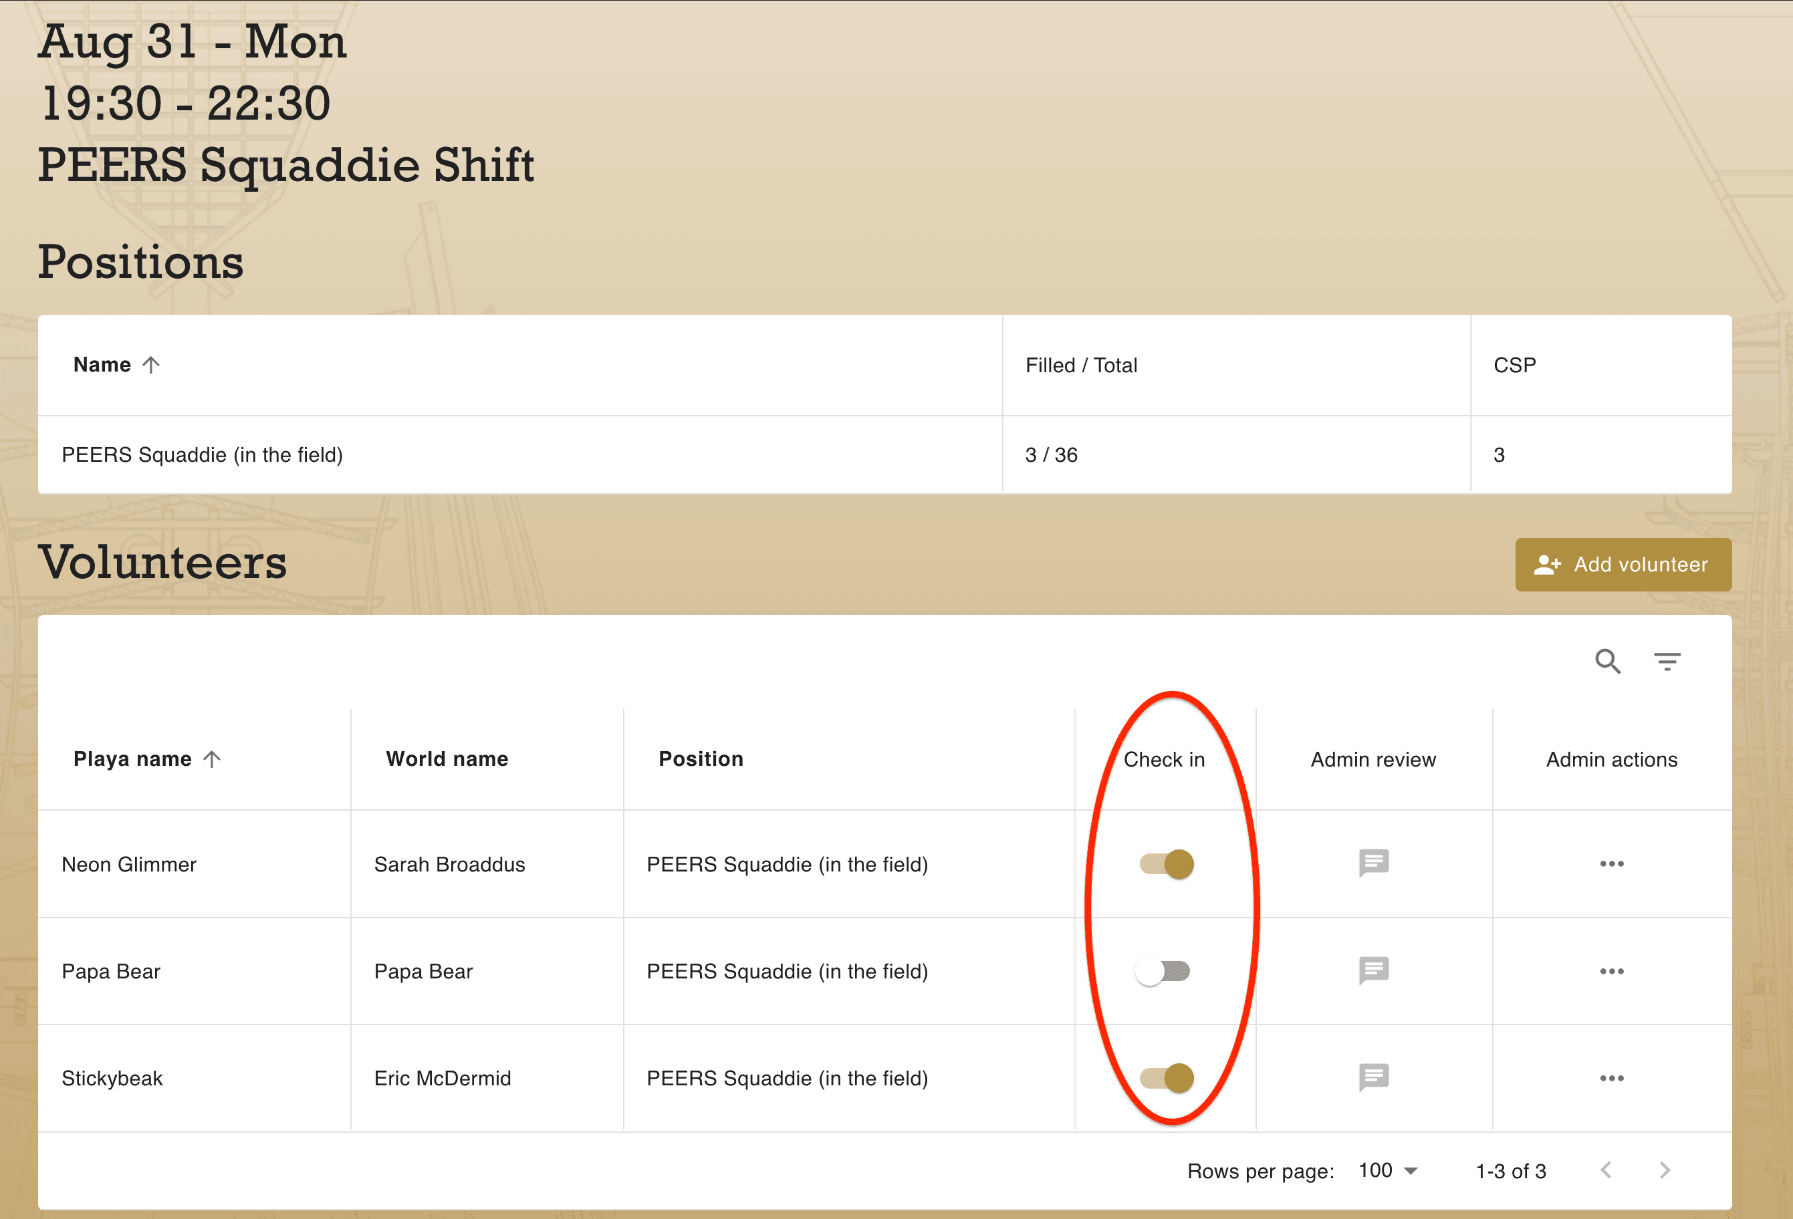Open the rows per page dropdown
The width and height of the screenshot is (1793, 1219).
click(x=1388, y=1170)
